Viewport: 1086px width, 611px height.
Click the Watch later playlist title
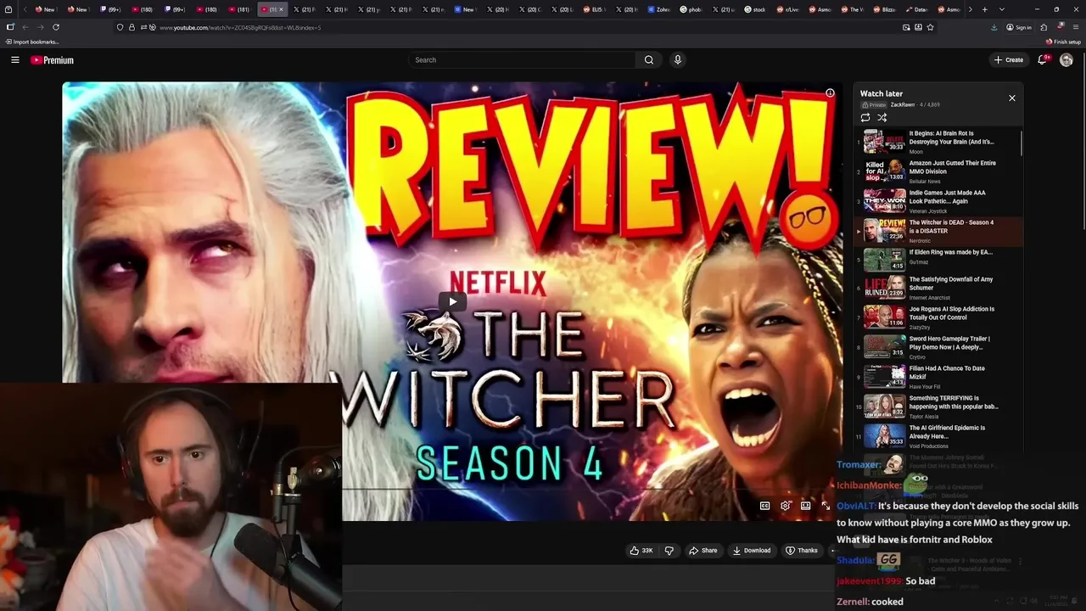coord(882,93)
